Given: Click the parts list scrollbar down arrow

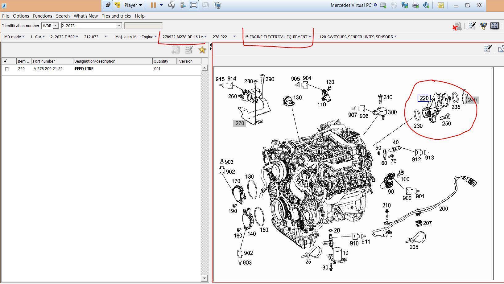Looking at the screenshot, I should [204, 278].
